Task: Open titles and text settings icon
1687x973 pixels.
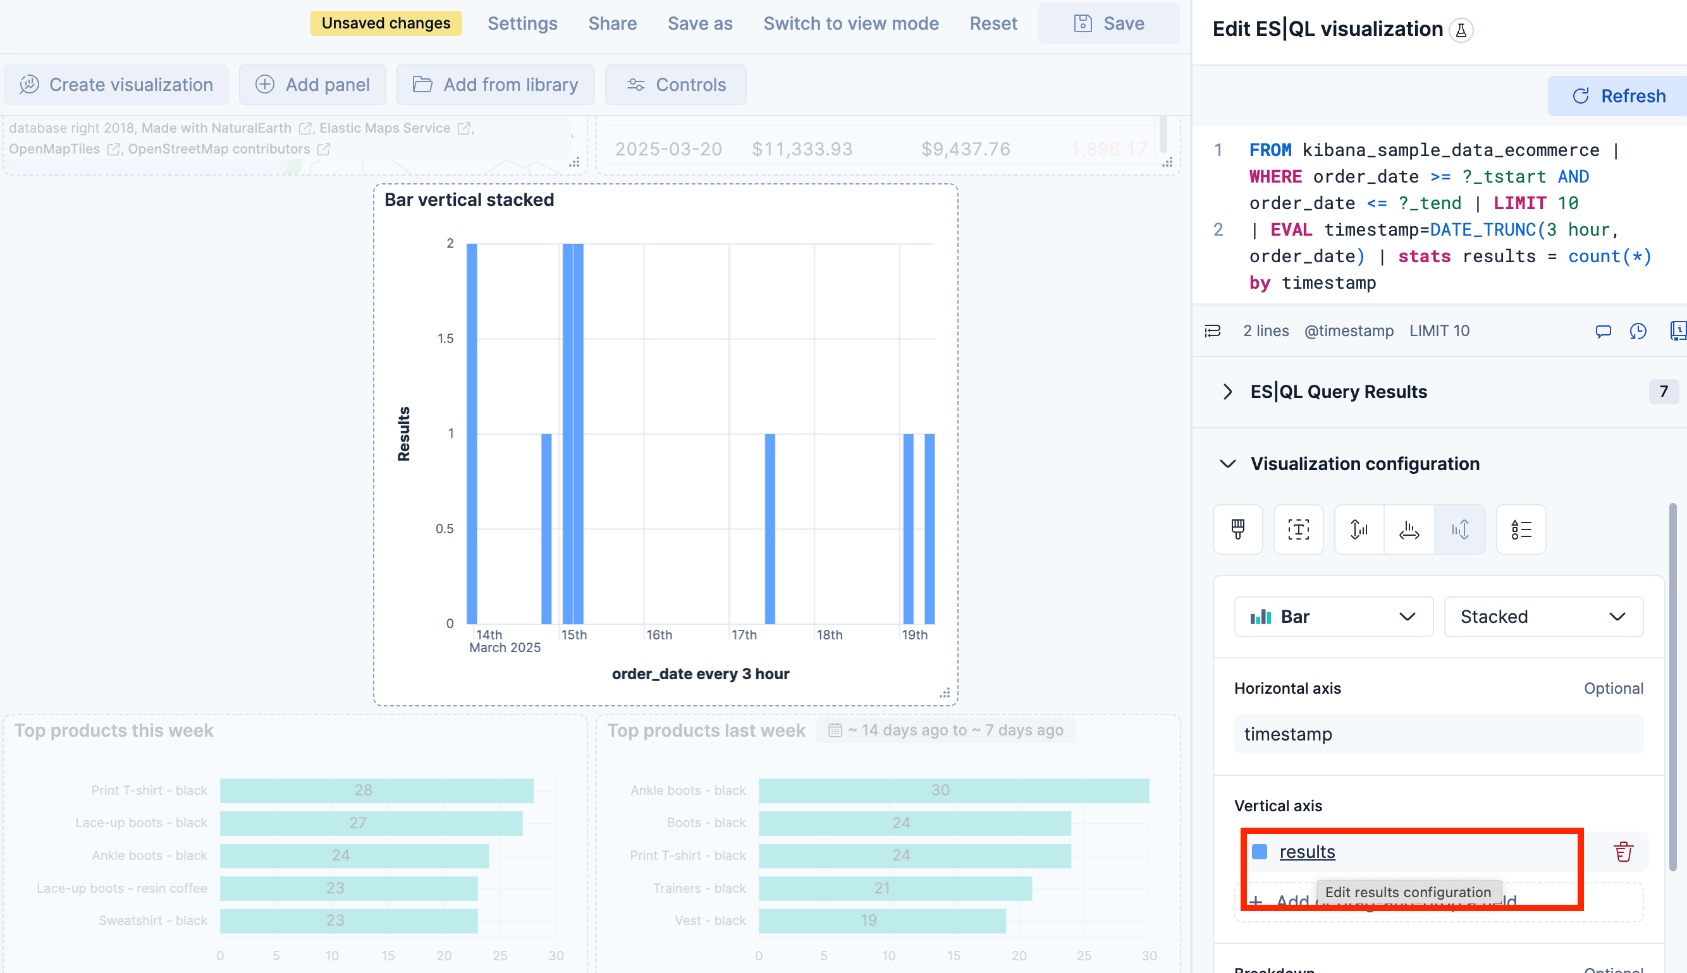Action: coord(1298,529)
